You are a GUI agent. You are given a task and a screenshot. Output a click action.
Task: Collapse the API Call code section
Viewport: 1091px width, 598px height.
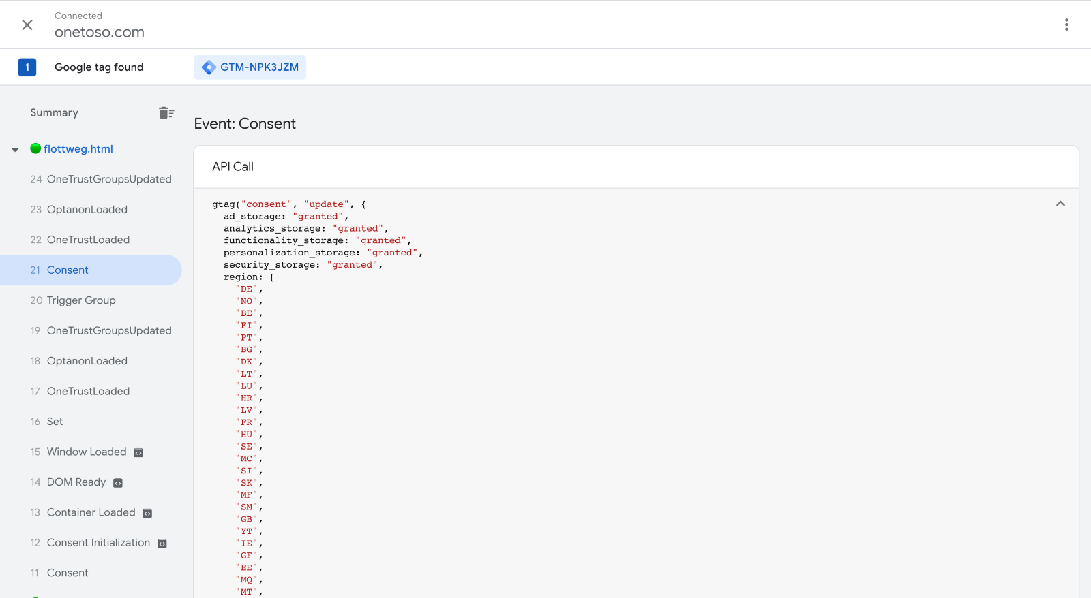pos(1060,204)
